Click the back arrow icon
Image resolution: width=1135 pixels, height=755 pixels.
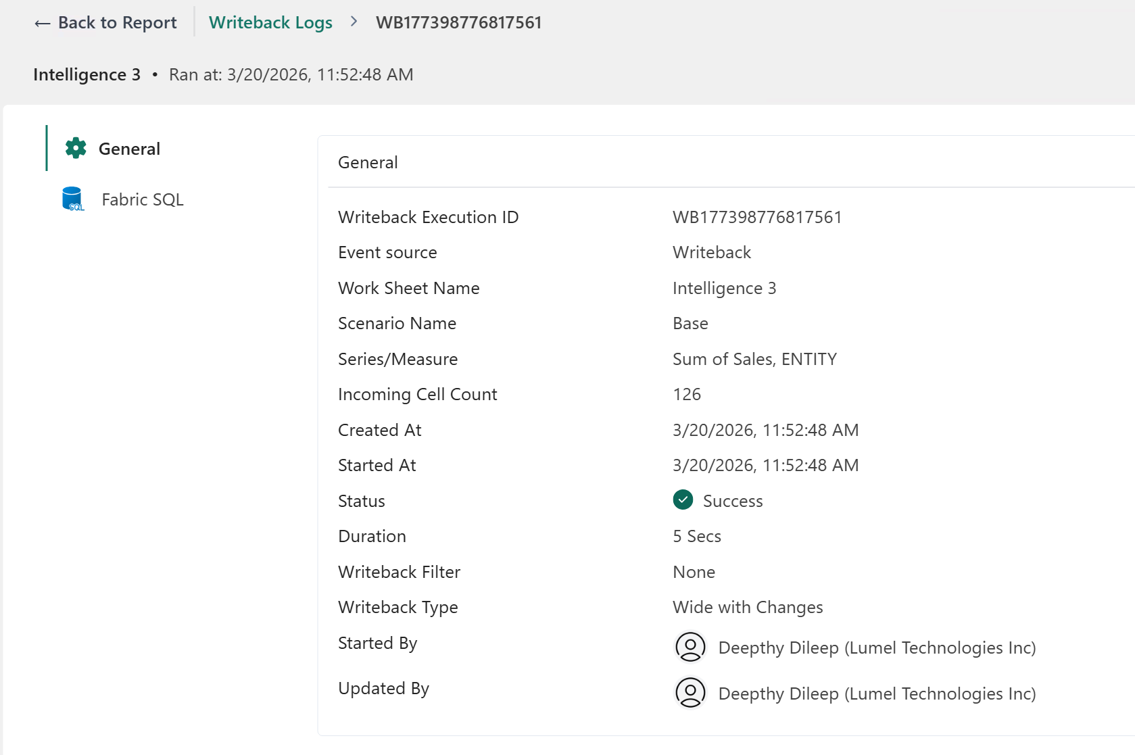(42, 24)
